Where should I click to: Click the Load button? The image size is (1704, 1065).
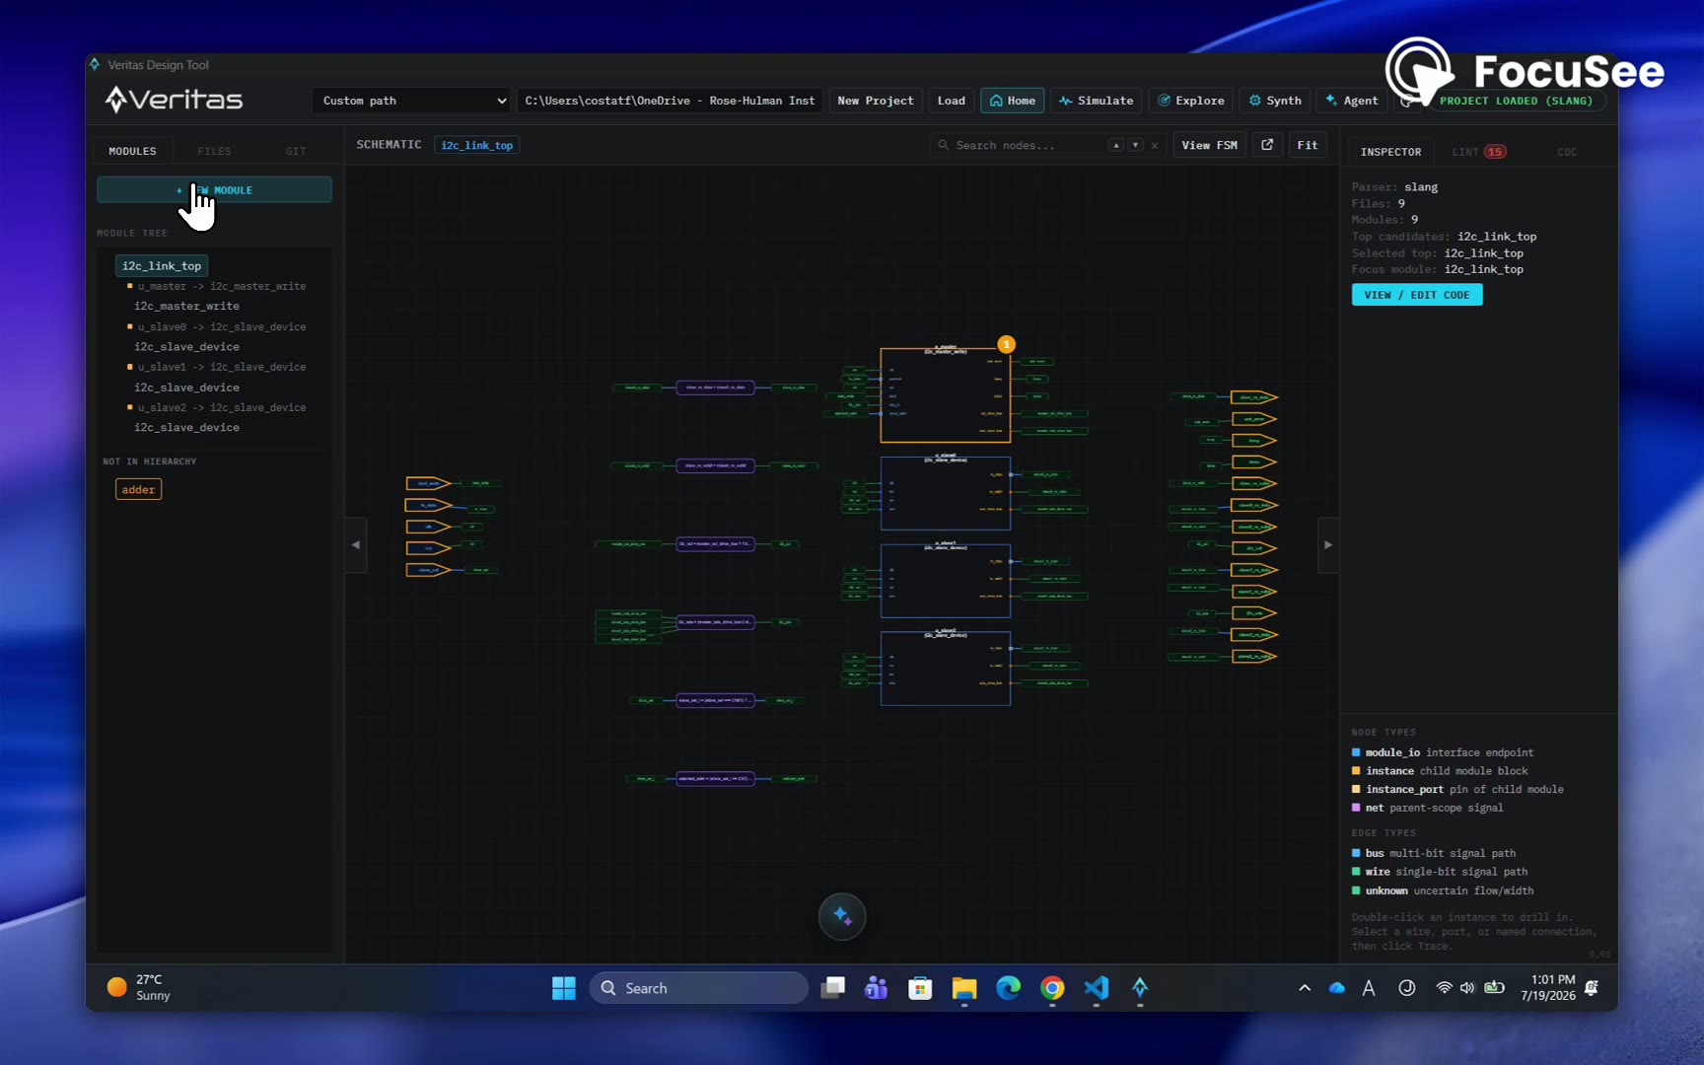point(952,101)
